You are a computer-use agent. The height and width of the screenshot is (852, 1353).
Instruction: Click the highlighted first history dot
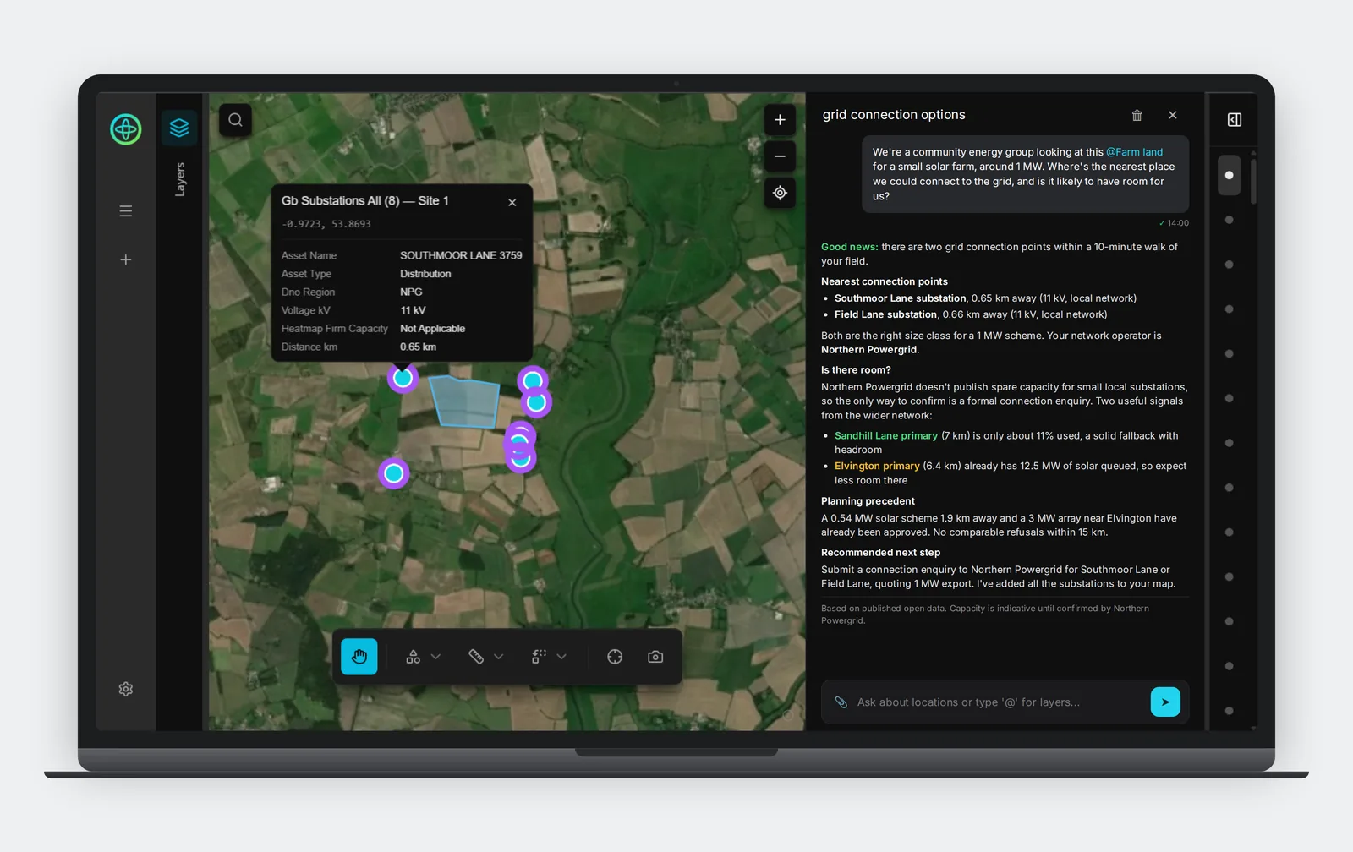(1229, 175)
